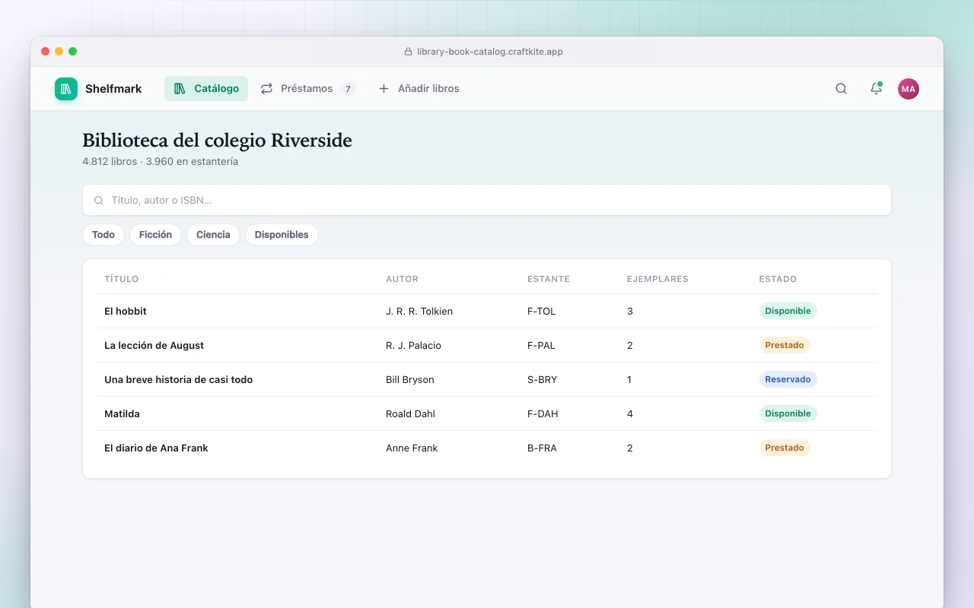Show only Disponibles books
This screenshot has height=608, width=974.
[282, 235]
